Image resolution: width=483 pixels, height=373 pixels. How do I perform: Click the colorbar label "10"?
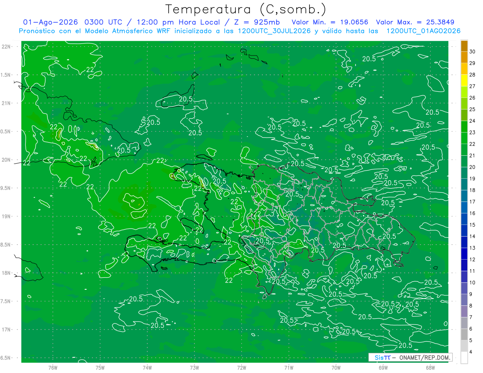pos(473,282)
